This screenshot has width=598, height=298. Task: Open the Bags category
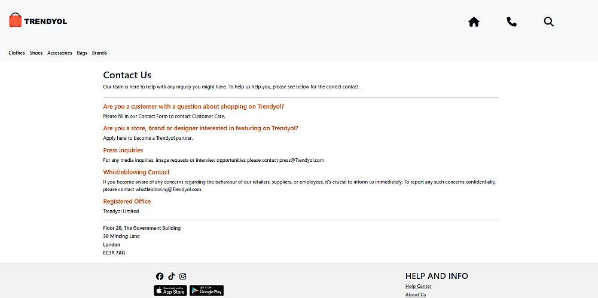tap(82, 53)
